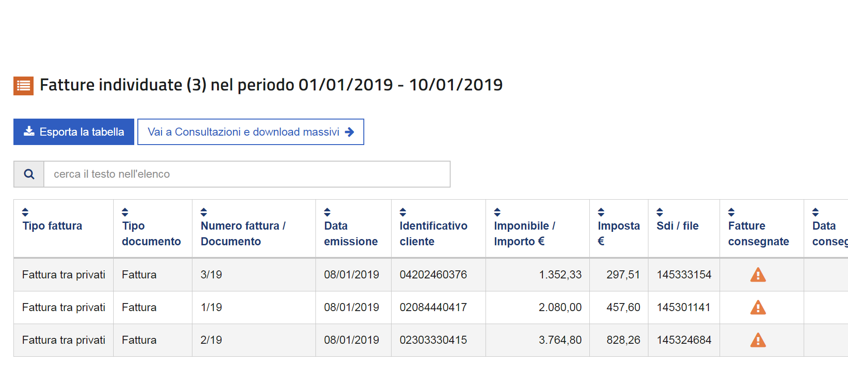Sort by Fatture consegnate column arrows
Screen dimensions: 848x376
732,212
